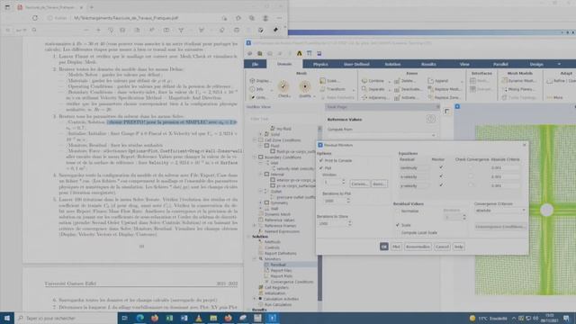Image resolution: width=576 pixels, height=324 pixels.
Task: Collapse the Boundary Conditions node
Action: pos(255,157)
